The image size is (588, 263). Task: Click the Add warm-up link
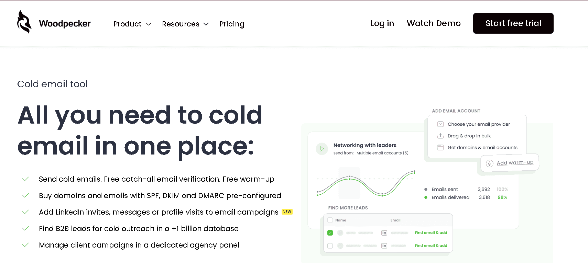click(x=515, y=162)
